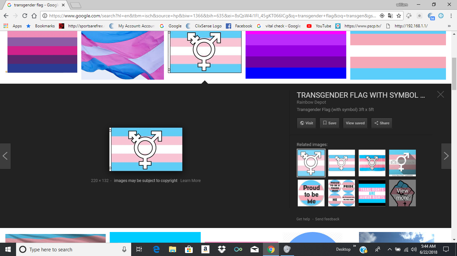The height and width of the screenshot is (256, 457).
Task: Open Task View on the taskbar
Action: tap(139, 249)
